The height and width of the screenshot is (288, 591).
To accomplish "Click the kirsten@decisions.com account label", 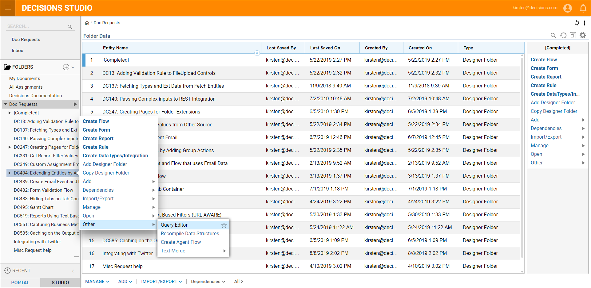I will coord(535,8).
